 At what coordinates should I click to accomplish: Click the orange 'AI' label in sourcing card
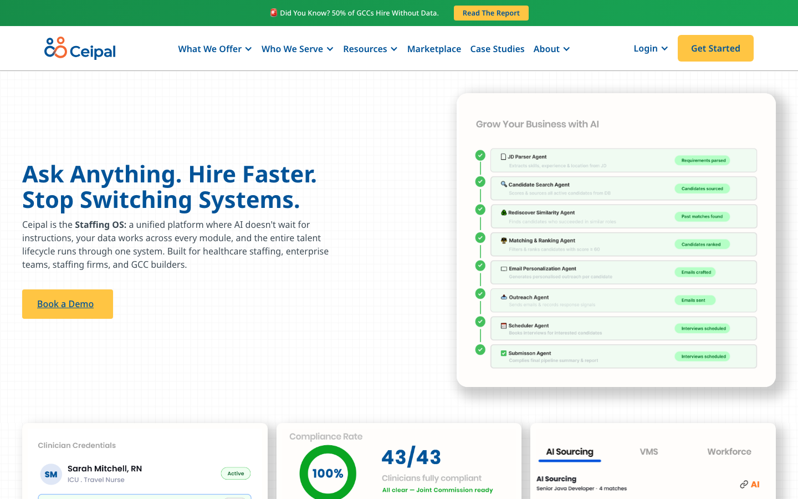point(755,485)
